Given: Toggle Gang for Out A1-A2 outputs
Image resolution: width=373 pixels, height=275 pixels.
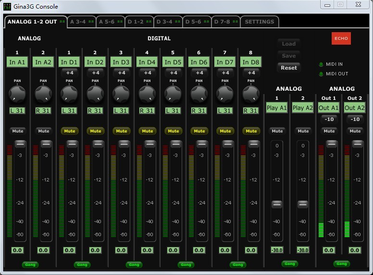Looking at the screenshot, I should point(342,263).
